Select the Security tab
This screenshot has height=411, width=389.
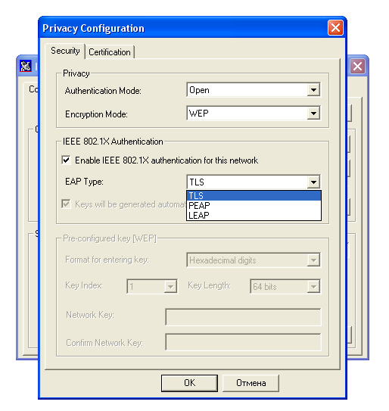coord(65,51)
